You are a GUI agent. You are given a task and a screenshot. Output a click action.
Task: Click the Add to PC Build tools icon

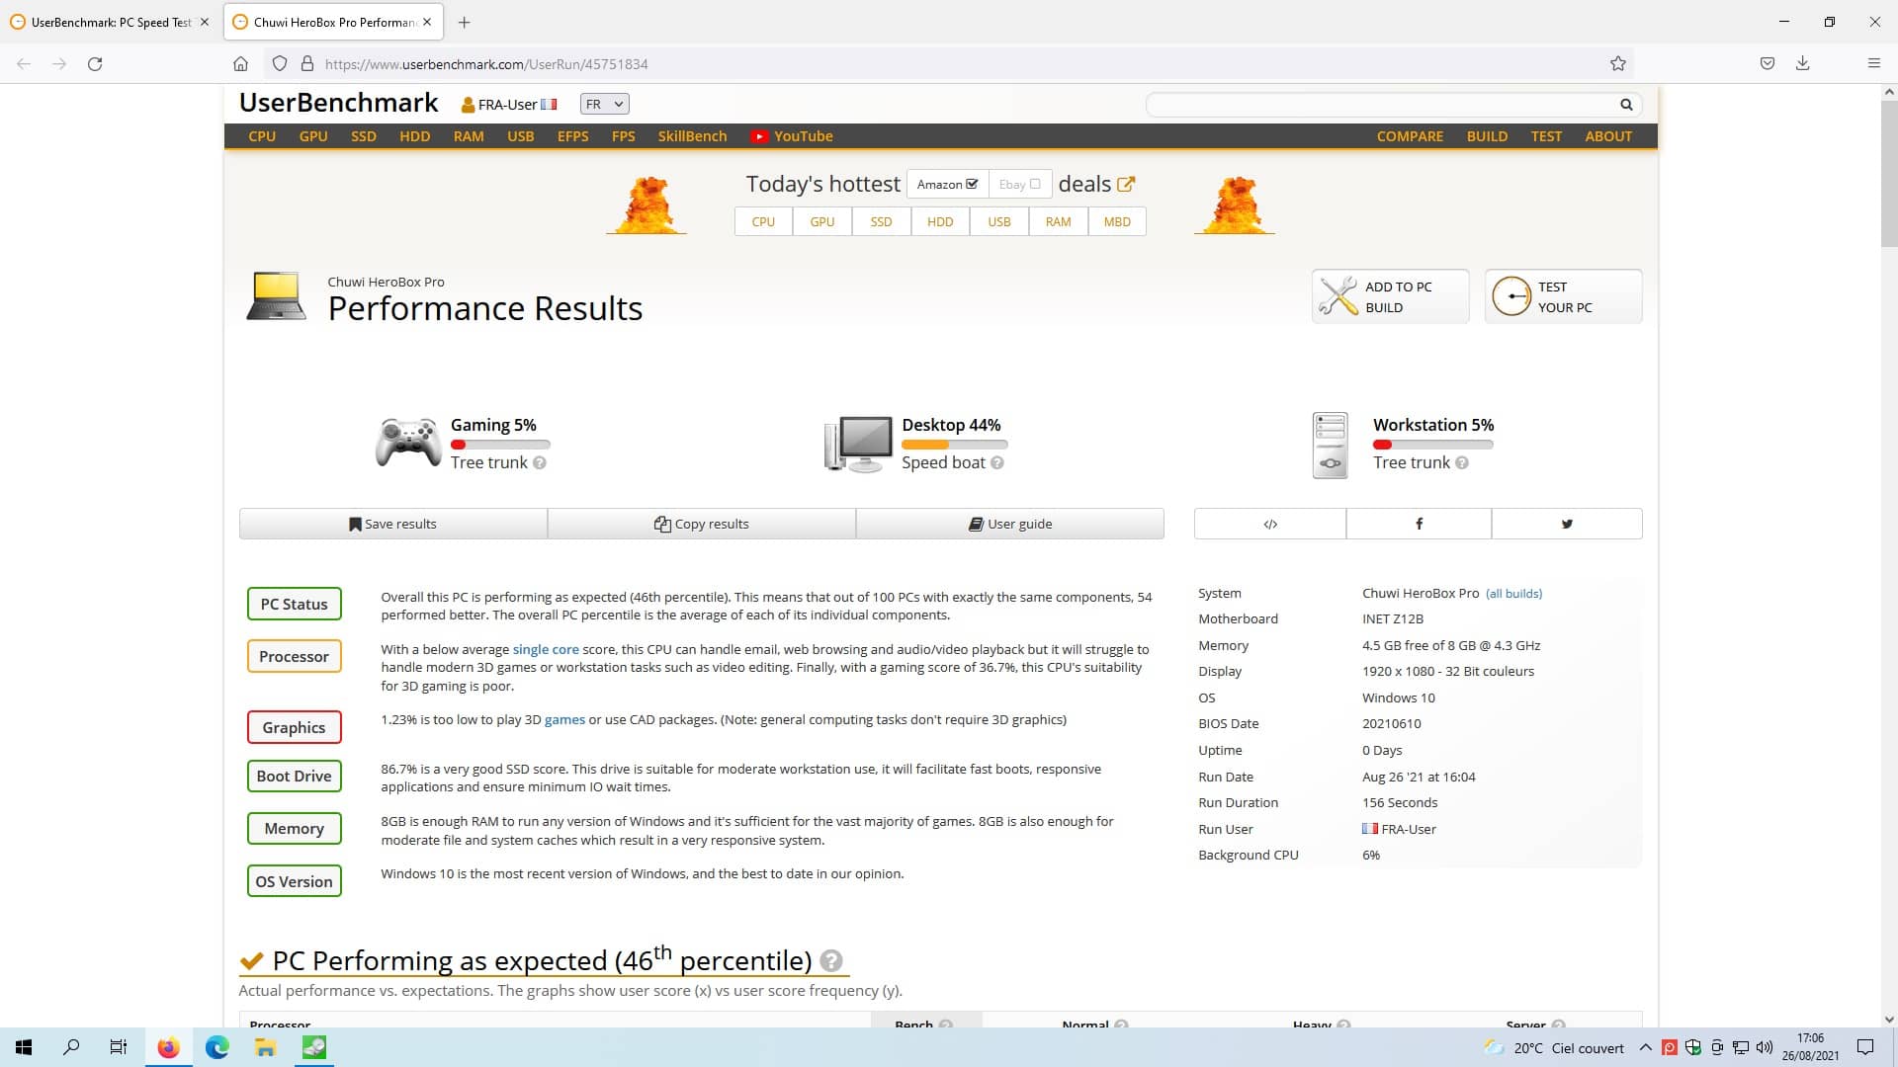click(x=1337, y=296)
